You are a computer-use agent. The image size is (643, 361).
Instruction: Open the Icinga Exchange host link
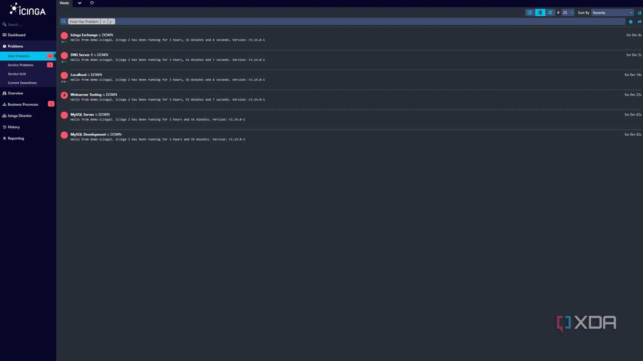coord(84,35)
